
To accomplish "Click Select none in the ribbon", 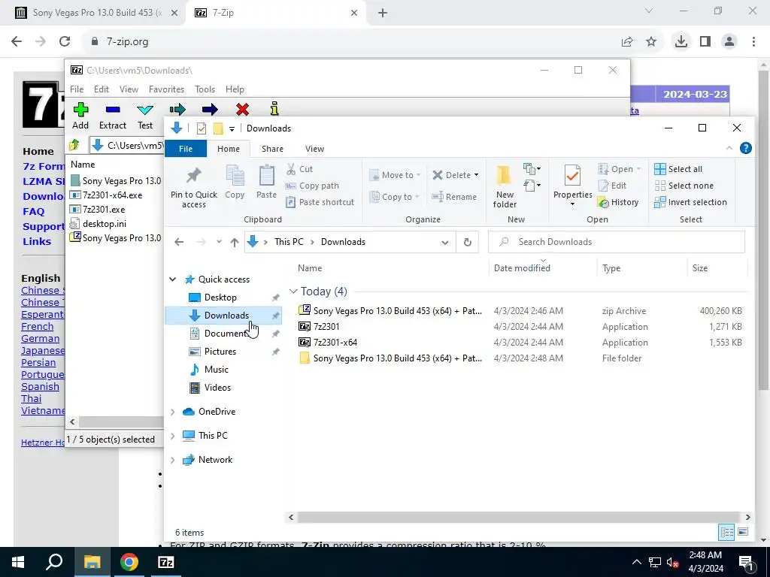I will 684,186.
